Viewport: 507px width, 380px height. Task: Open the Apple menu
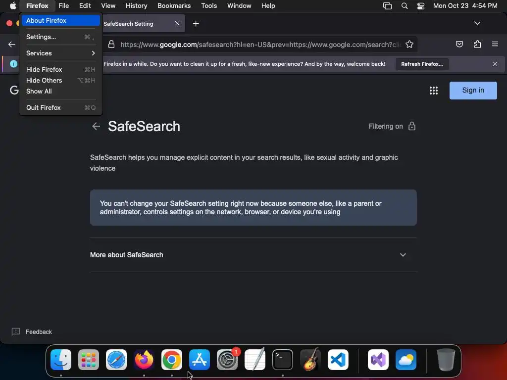[13, 5]
